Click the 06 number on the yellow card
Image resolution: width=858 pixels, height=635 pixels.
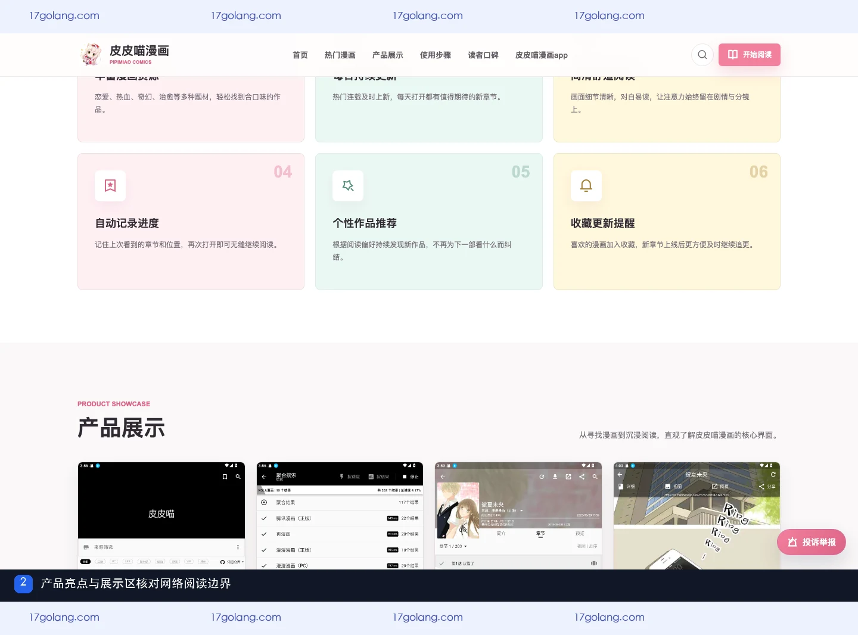[x=758, y=172]
